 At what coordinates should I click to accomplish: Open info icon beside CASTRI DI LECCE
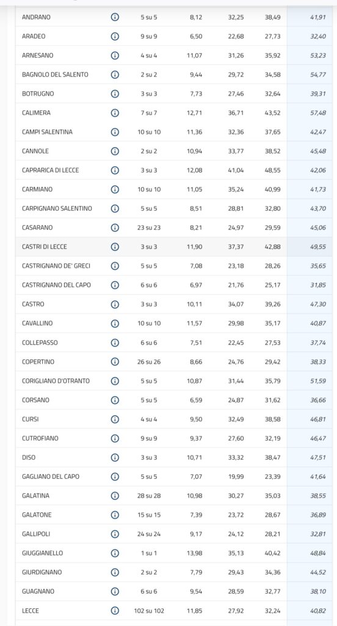pos(115,247)
